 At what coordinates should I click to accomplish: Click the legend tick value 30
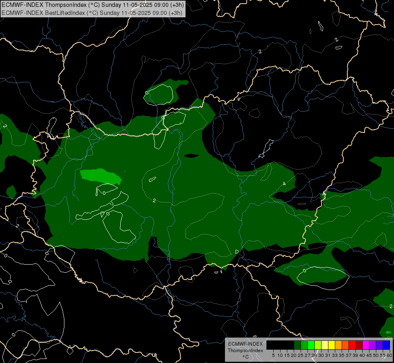[x=322, y=355]
